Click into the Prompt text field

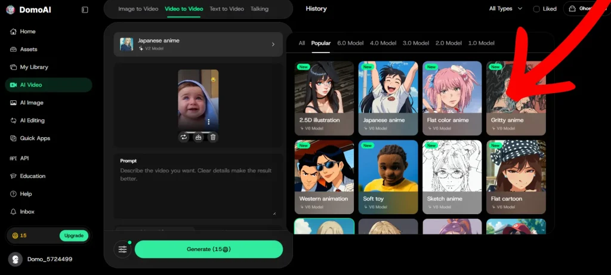click(x=198, y=186)
